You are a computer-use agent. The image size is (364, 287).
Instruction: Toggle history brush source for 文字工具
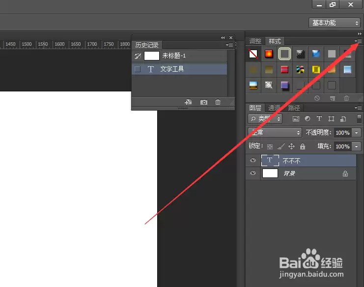pos(138,69)
